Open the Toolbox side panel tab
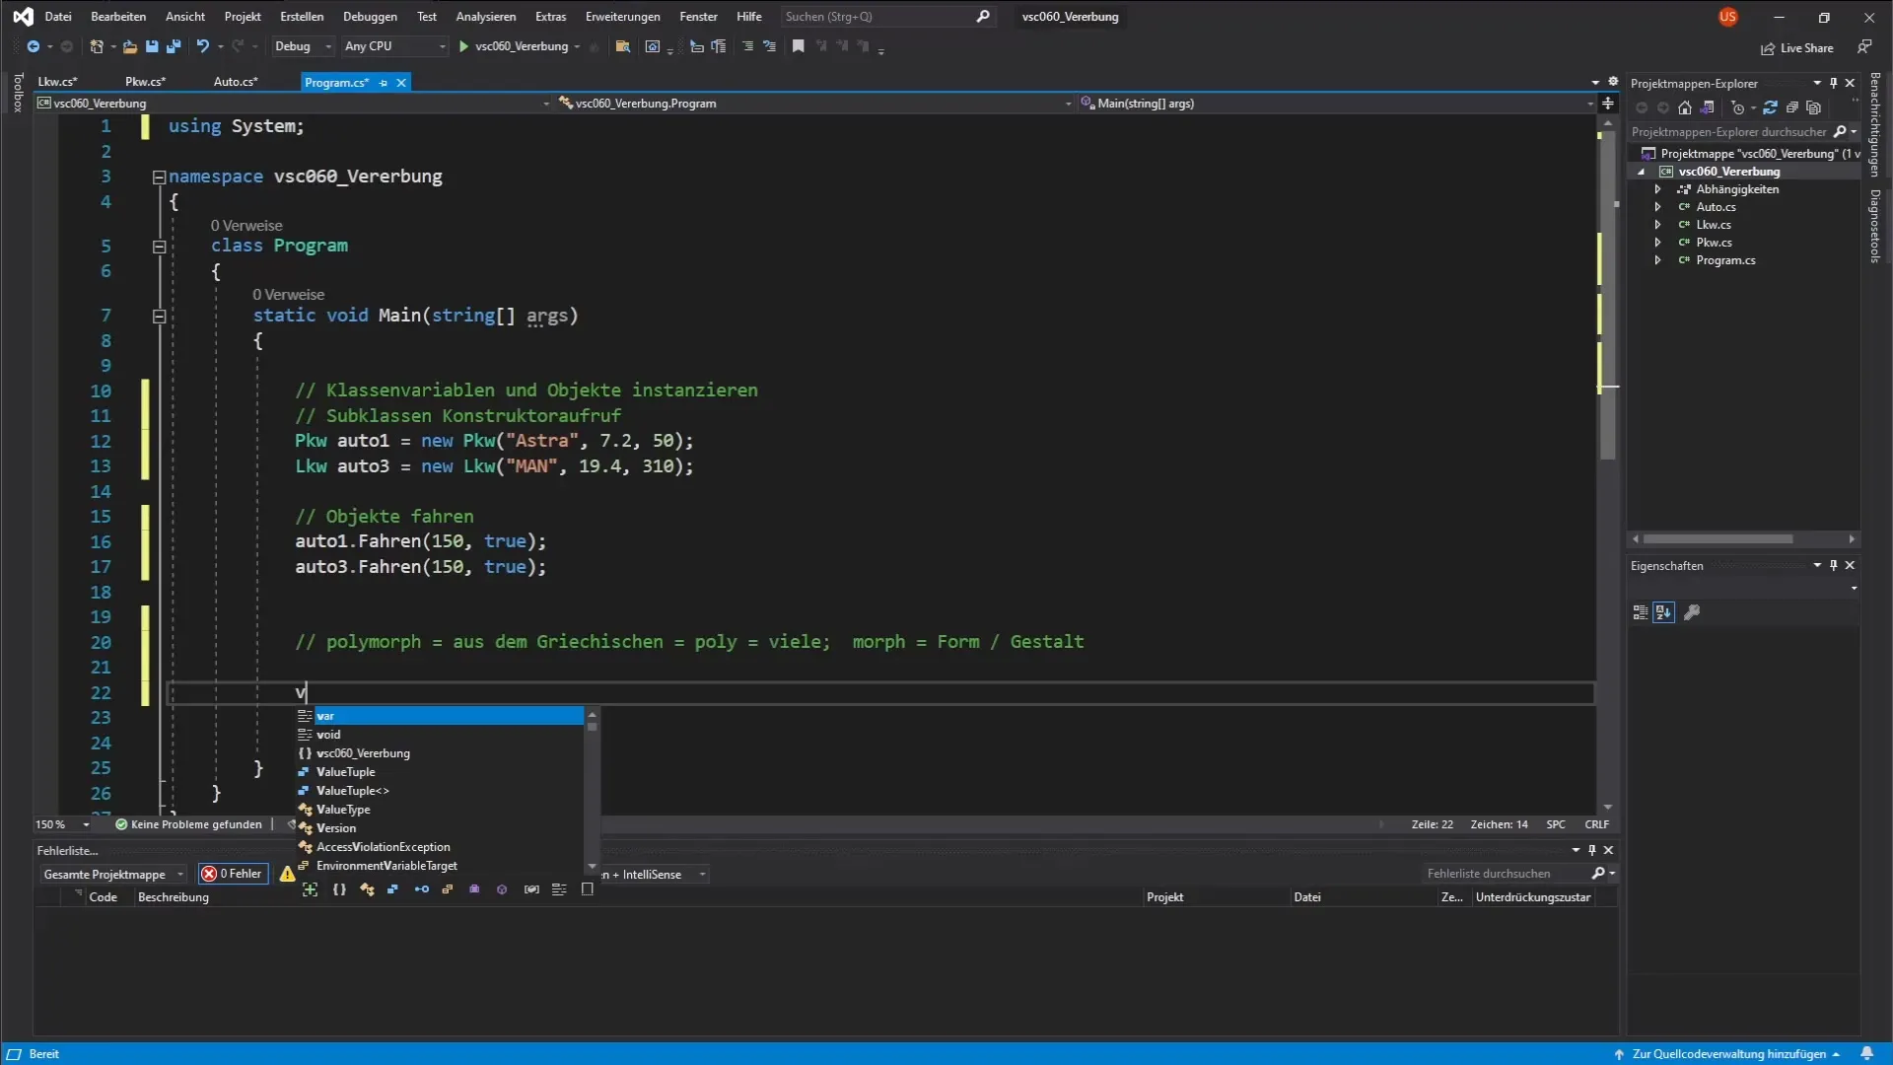 [x=18, y=93]
